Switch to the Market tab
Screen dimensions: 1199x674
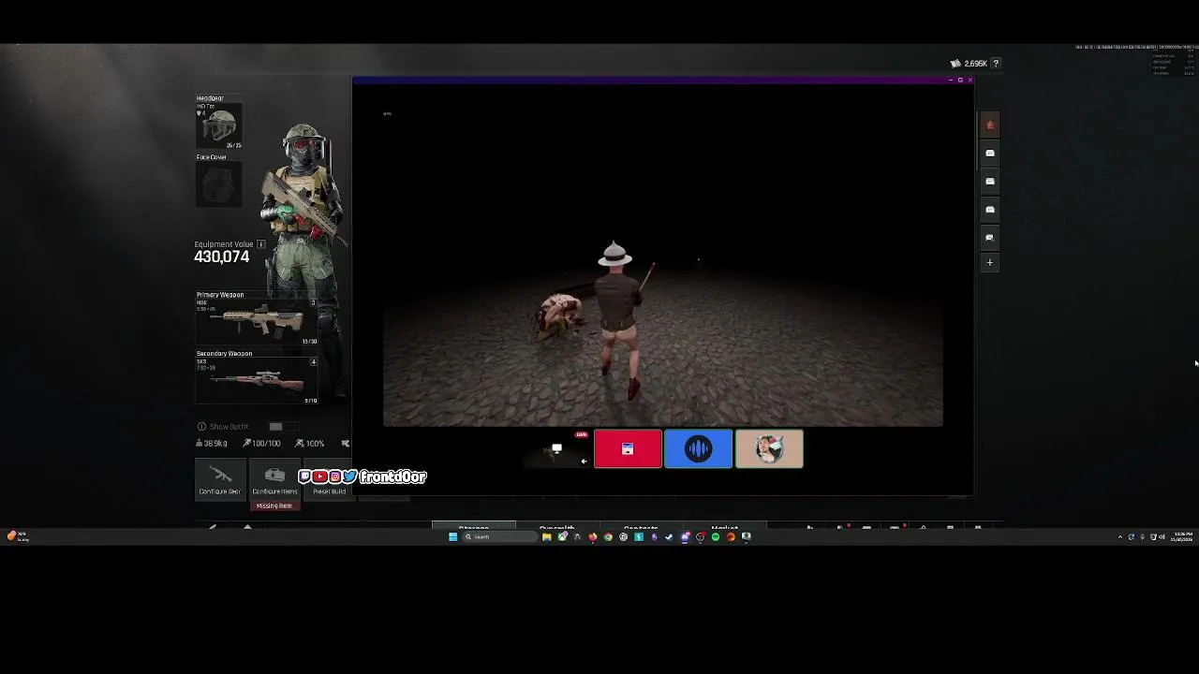(724, 527)
